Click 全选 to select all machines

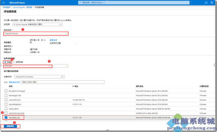[5, 82]
